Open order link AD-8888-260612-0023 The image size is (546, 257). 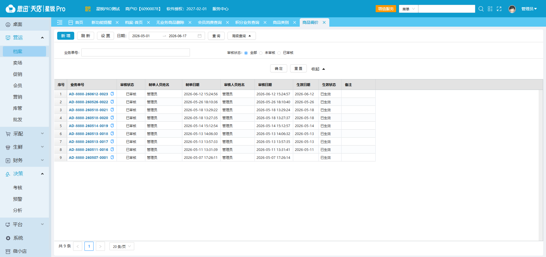click(88, 94)
